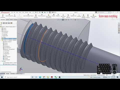Switch to the Layout ribbon tab
Image resolution: width=120 pixels, height=90 pixels.
click(7, 20)
